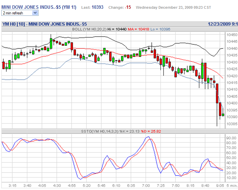Click the 50.00 stochastic axis label

coord(231,158)
